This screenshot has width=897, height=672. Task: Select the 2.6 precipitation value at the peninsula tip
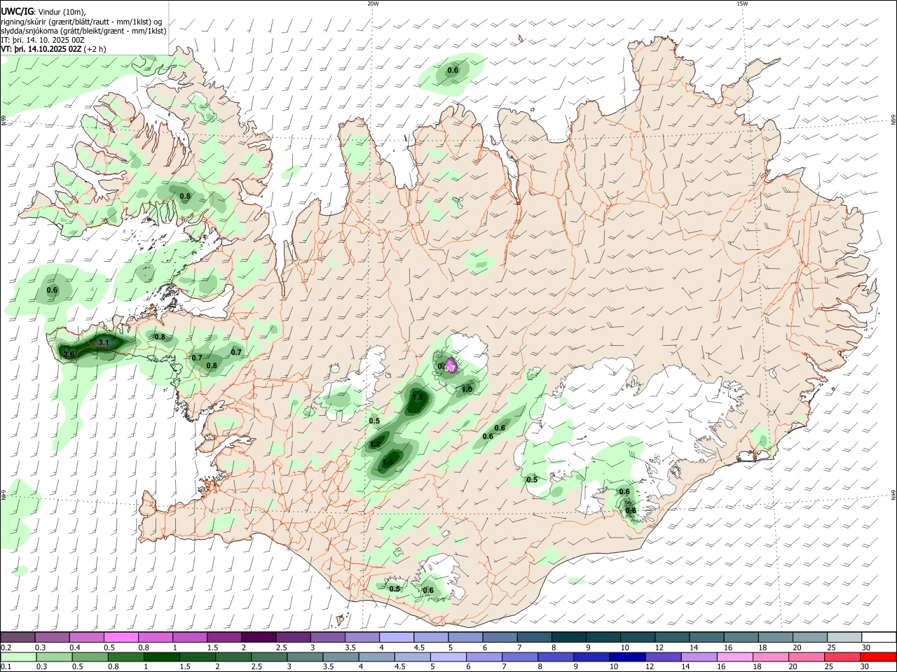69,355
